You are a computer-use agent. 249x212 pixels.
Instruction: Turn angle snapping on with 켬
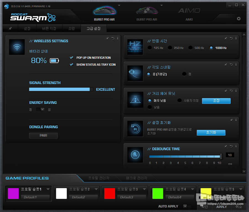(184, 74)
